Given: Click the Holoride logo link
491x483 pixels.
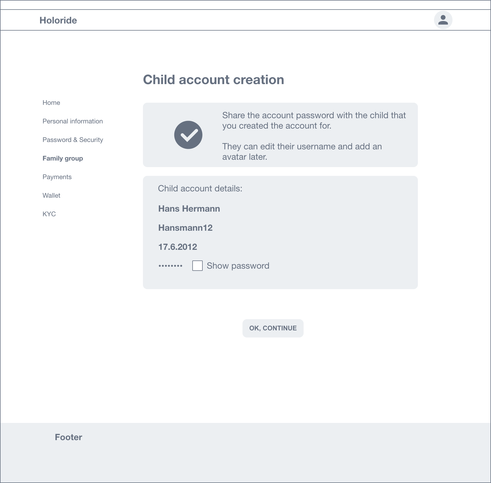Looking at the screenshot, I should [58, 20].
